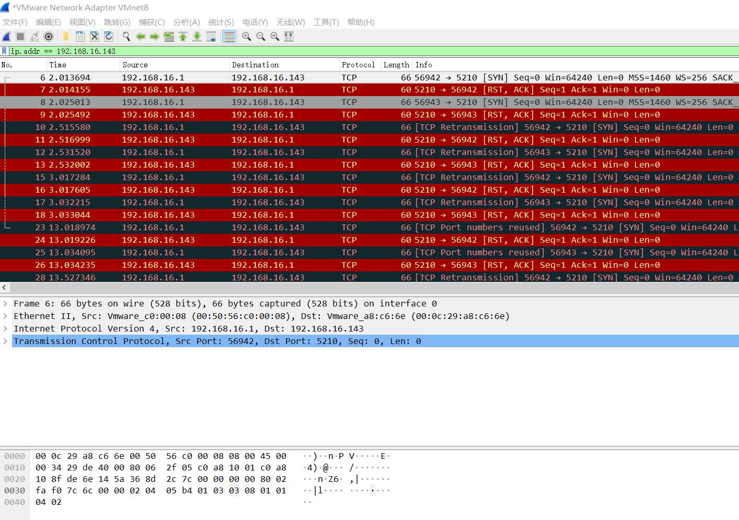
Task: Open the 视图(V) menu
Action: 83,22
